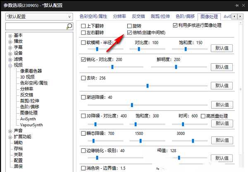This screenshot has height=172, width=248.
Task: Reset 锐化 row with 默认值 button
Action: [x=222, y=67]
